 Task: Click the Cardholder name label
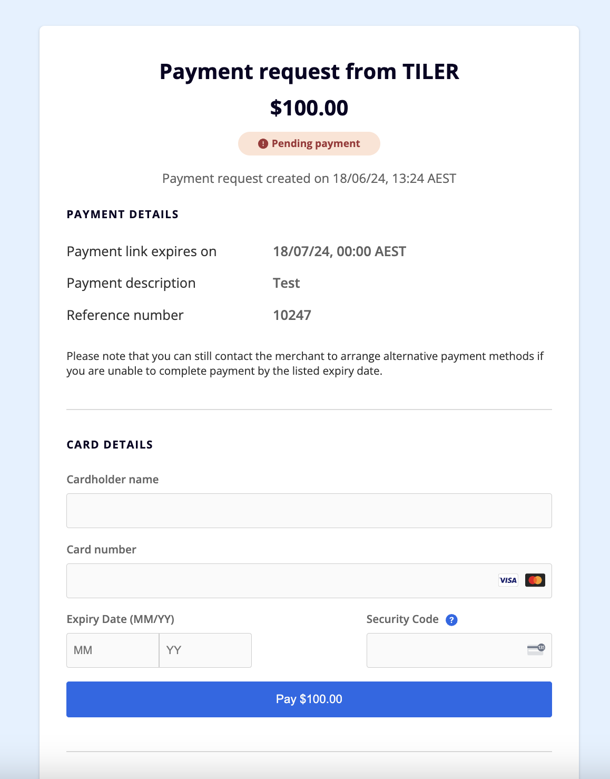click(x=112, y=480)
